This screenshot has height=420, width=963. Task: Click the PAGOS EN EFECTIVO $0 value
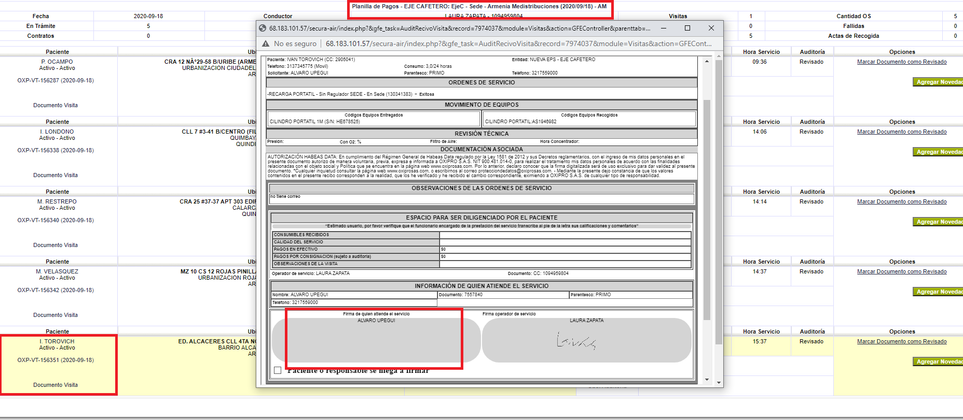click(443, 249)
